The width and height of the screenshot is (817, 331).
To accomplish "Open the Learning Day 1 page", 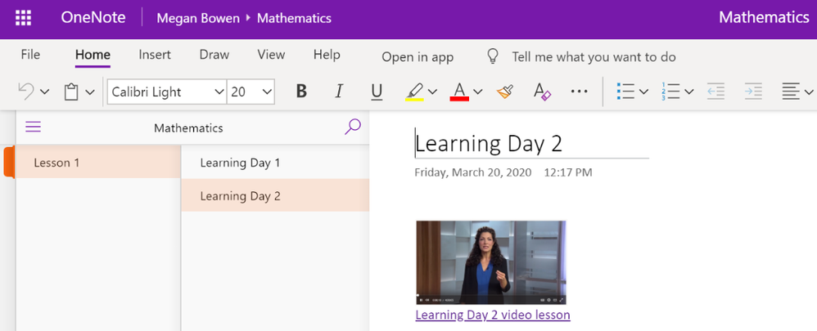I will [275, 163].
